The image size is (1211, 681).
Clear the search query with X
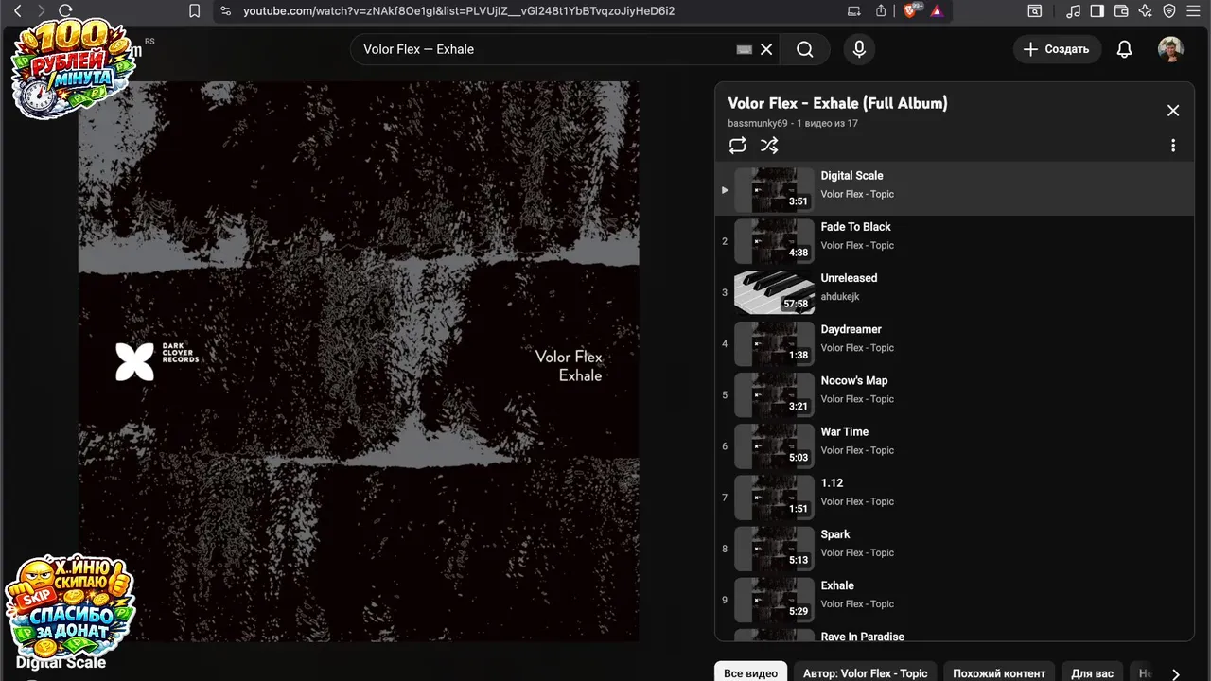[x=766, y=49]
